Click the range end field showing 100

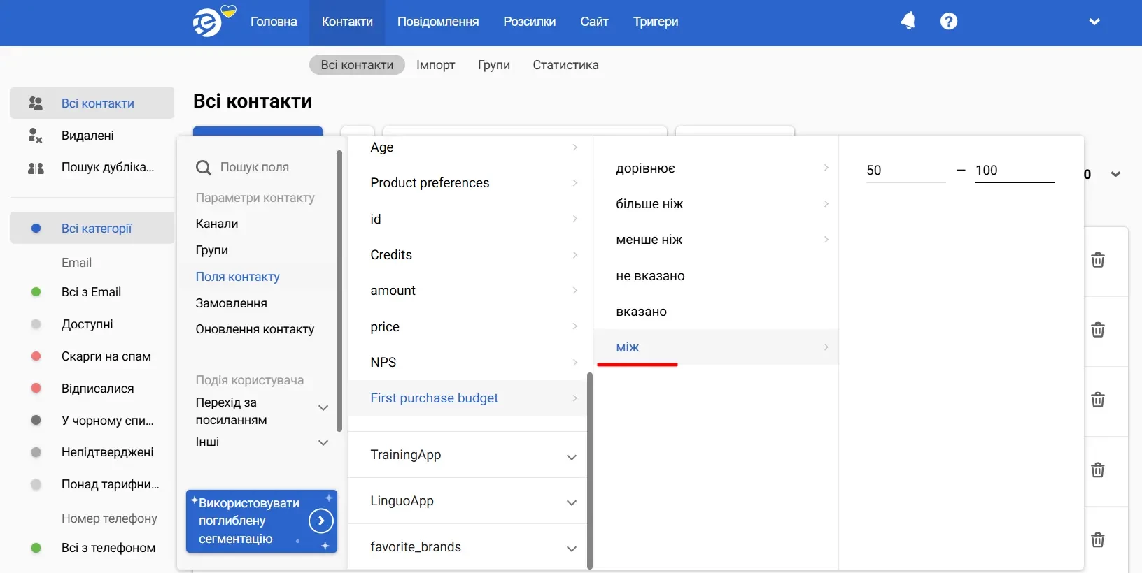coord(1015,171)
